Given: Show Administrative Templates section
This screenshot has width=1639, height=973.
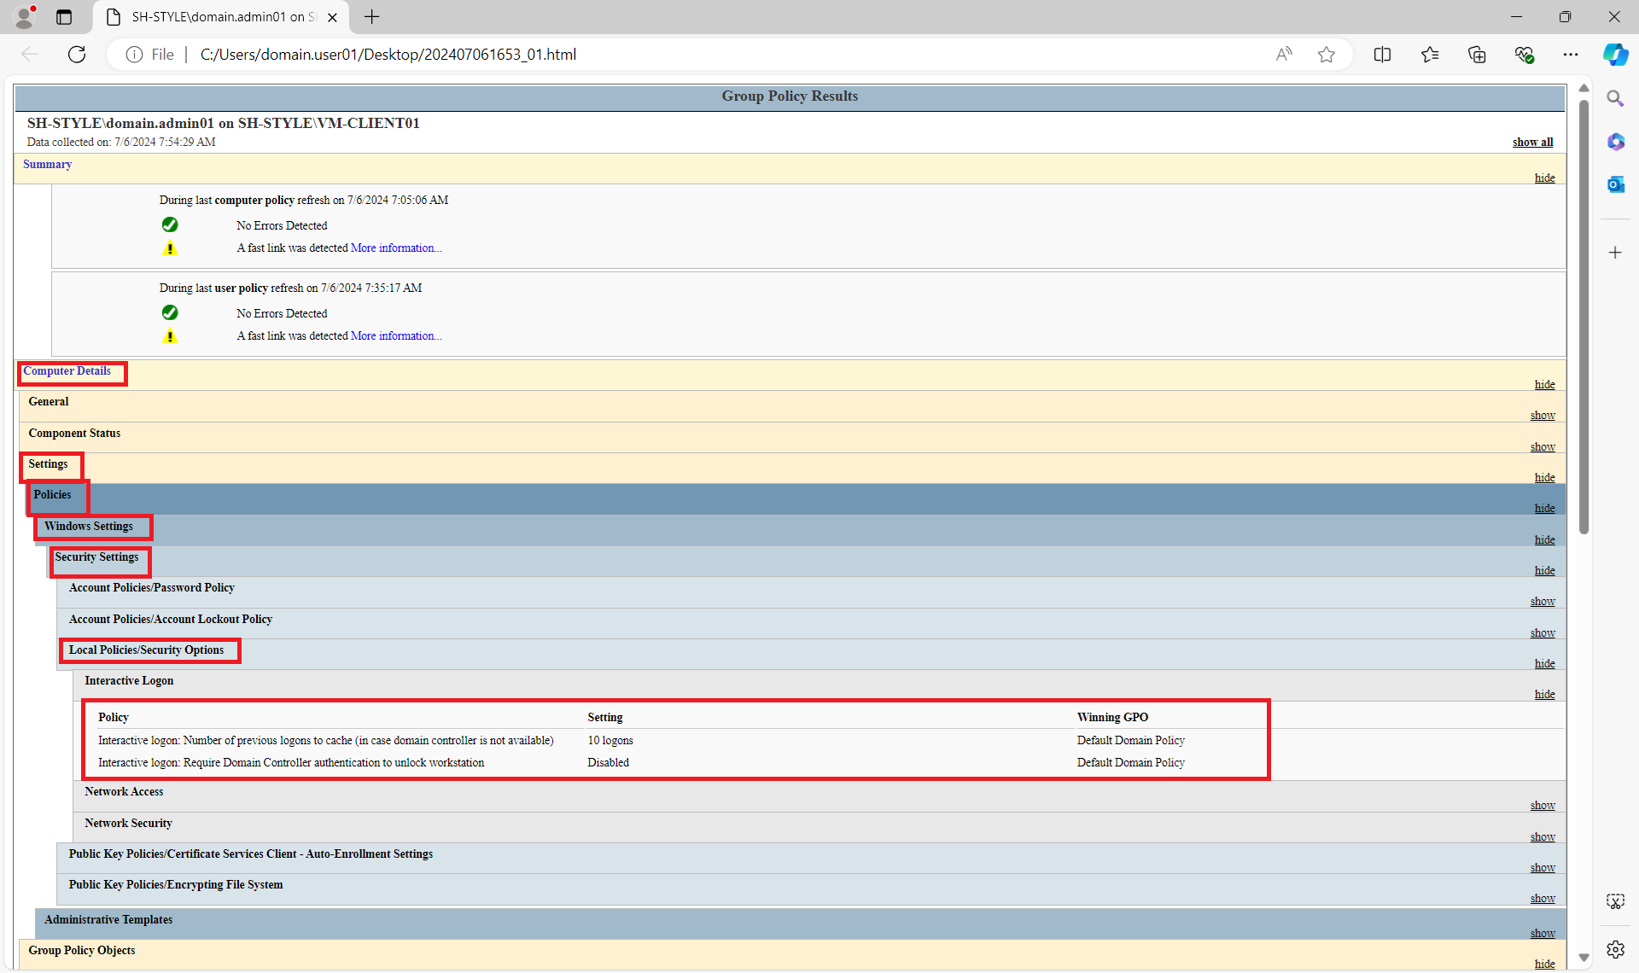Looking at the screenshot, I should (x=1542, y=934).
